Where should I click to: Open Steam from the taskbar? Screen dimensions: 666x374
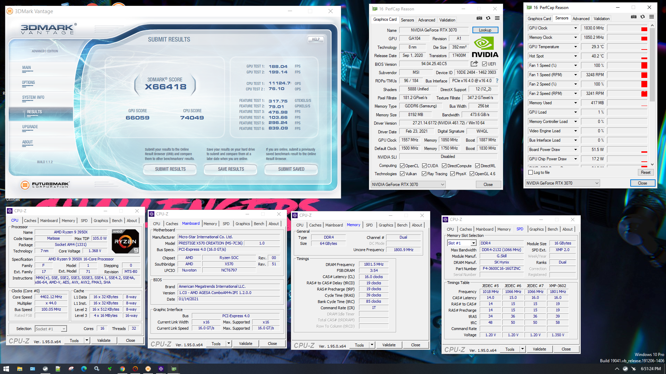pyautogui.click(x=45, y=369)
